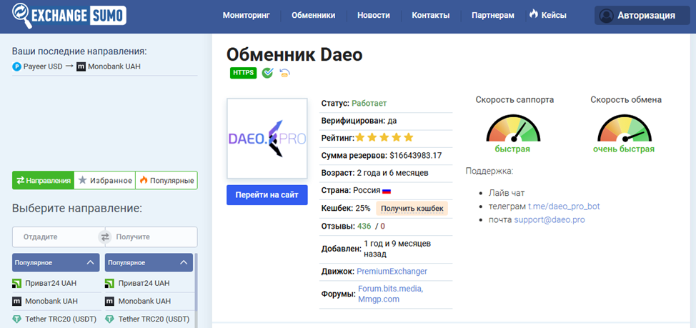Select Payeer USD → Monobank UAH recent direction
Screen dimensions: 696x328
[x=77, y=67]
